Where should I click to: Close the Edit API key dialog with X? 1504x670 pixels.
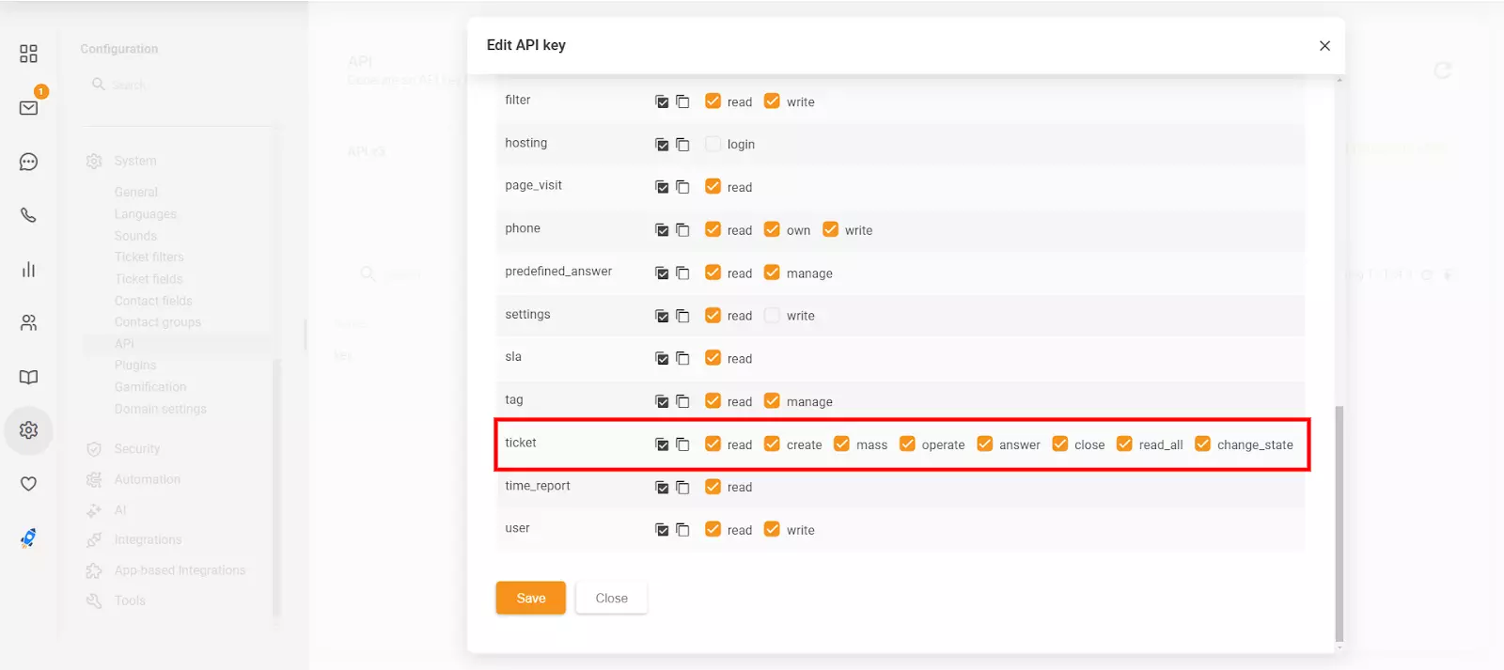(1324, 45)
